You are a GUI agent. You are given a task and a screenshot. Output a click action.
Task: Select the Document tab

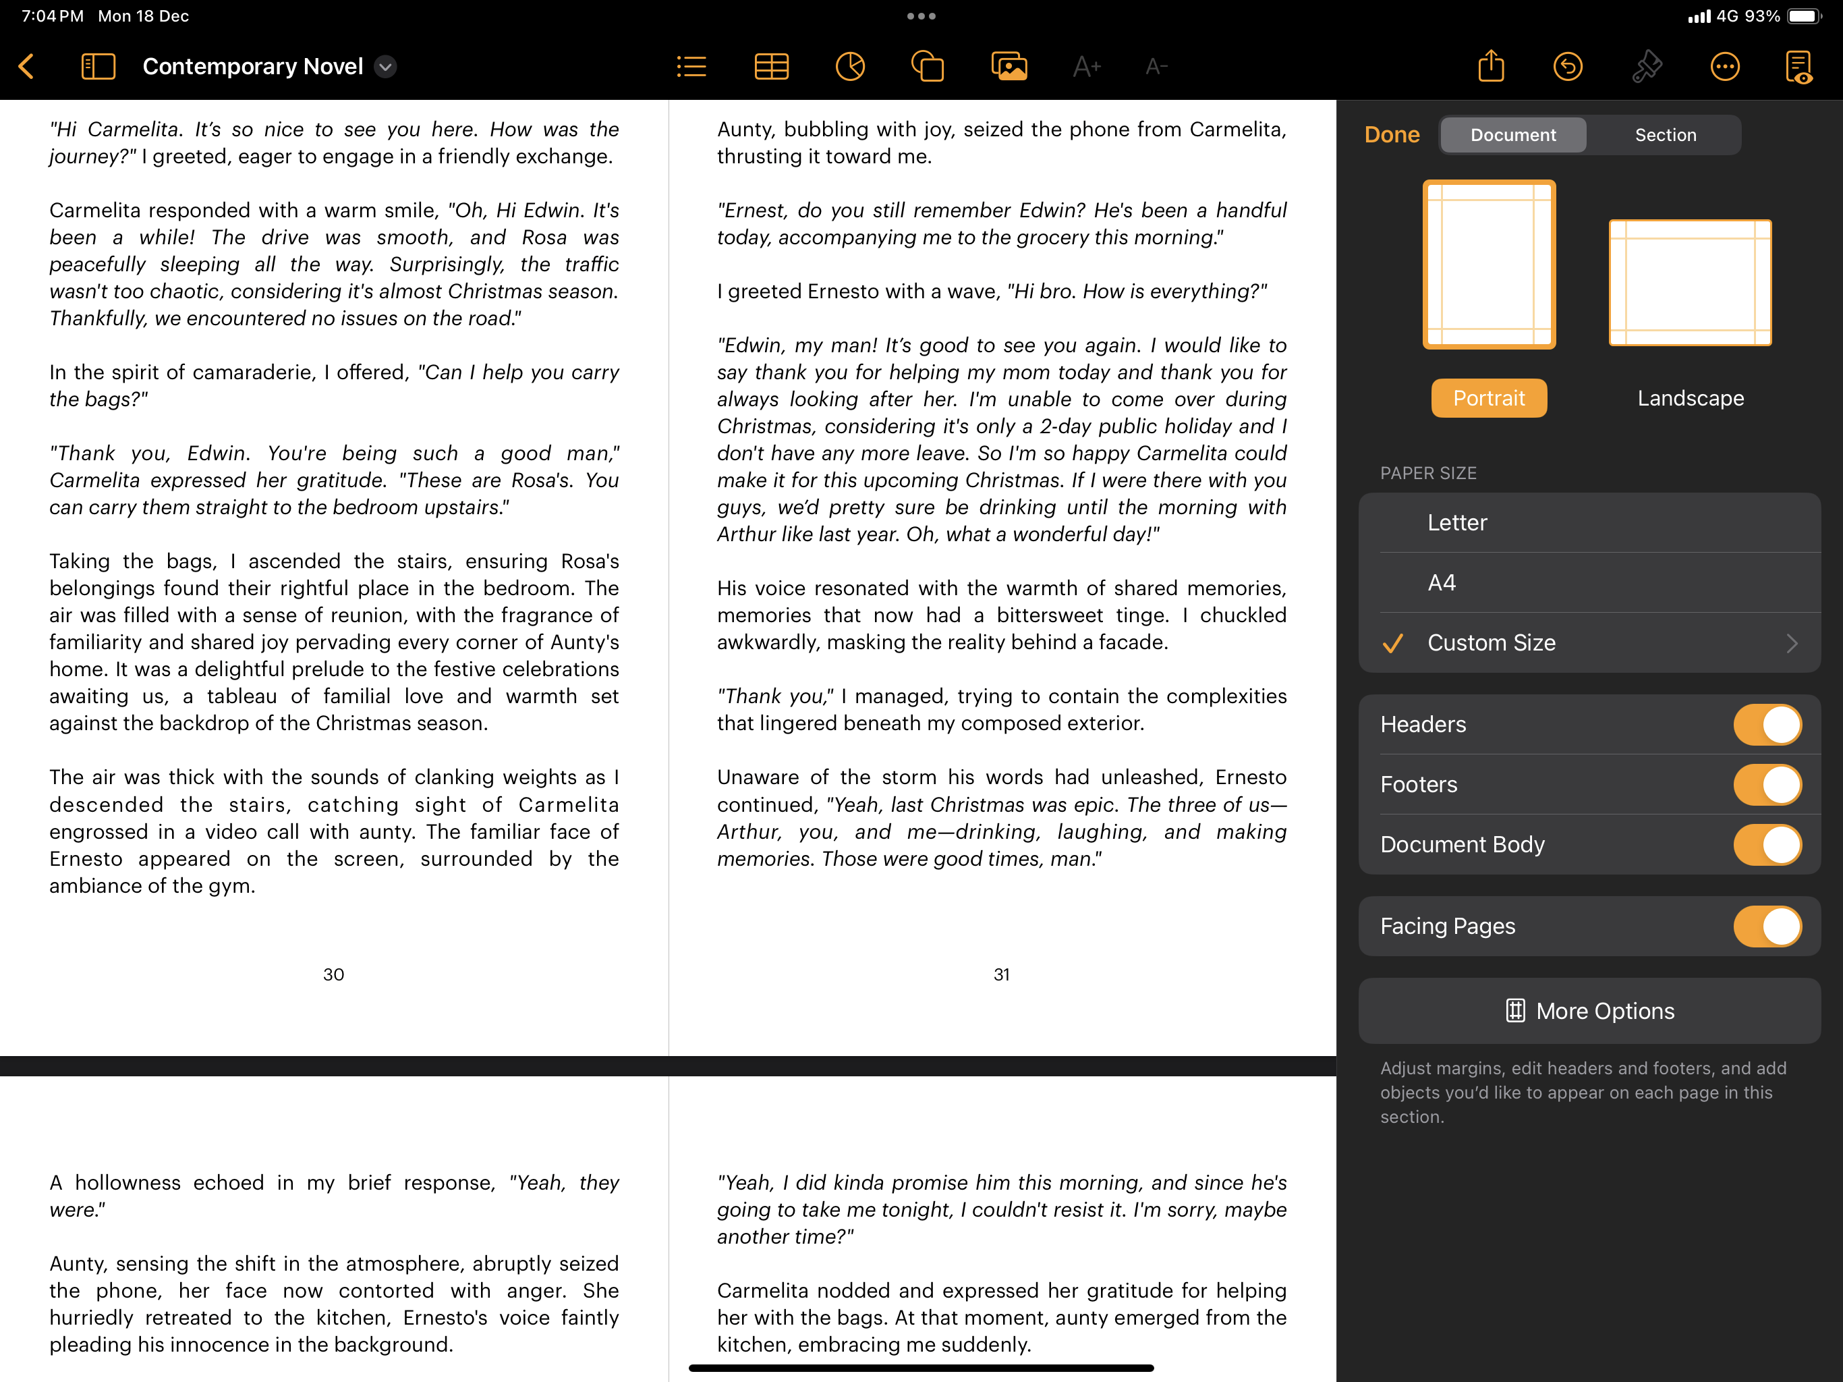[1512, 135]
